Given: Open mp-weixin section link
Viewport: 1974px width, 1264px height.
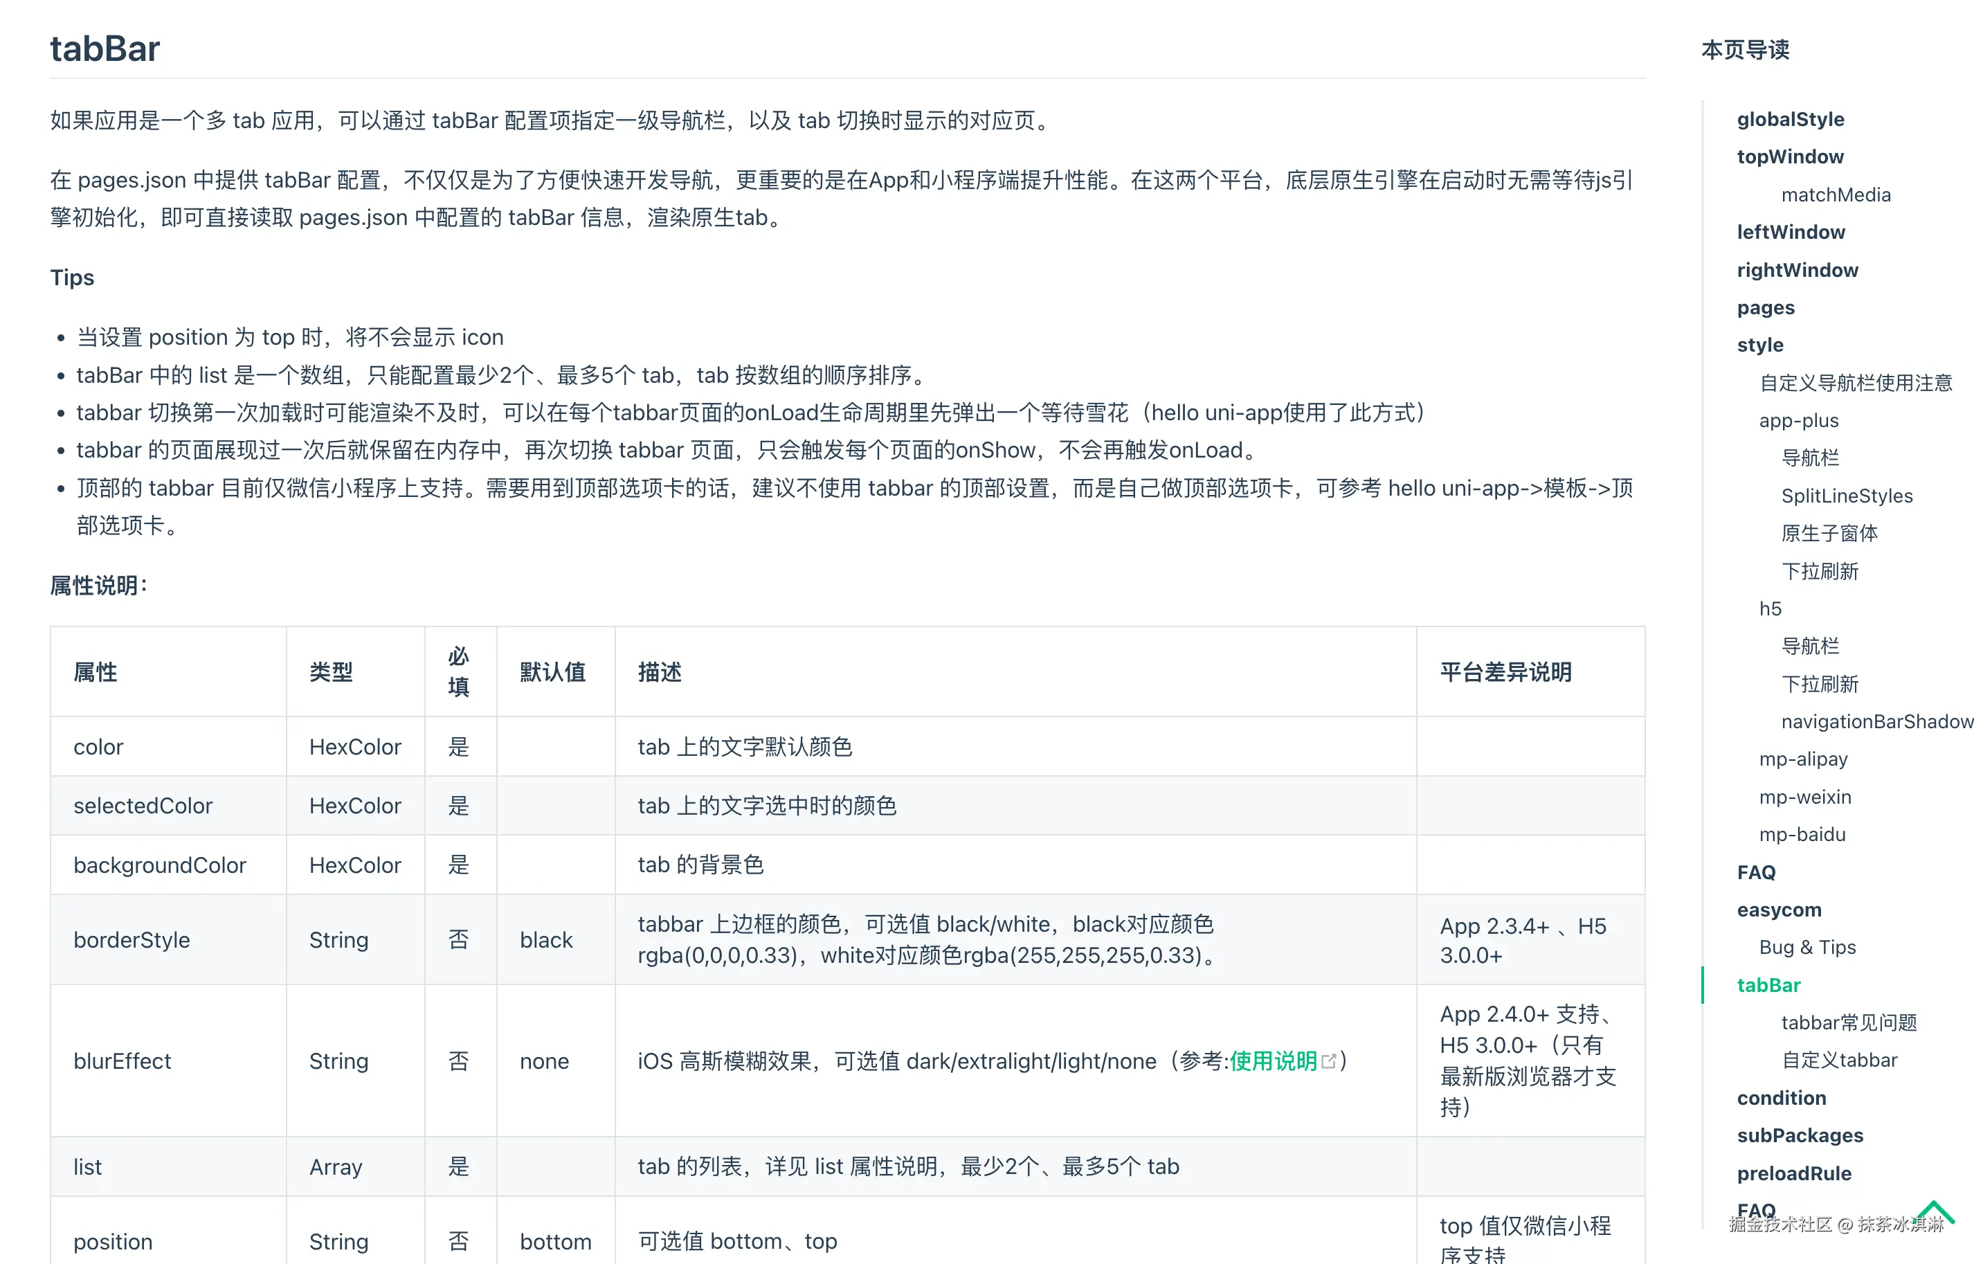Looking at the screenshot, I should point(1804,797).
